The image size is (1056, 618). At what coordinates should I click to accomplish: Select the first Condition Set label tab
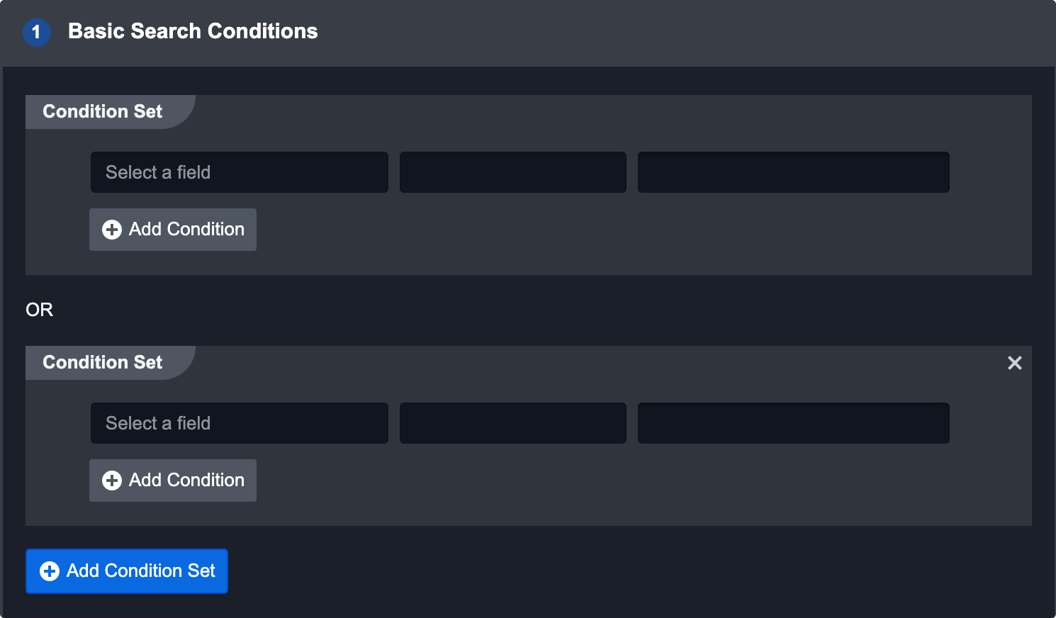pos(103,112)
